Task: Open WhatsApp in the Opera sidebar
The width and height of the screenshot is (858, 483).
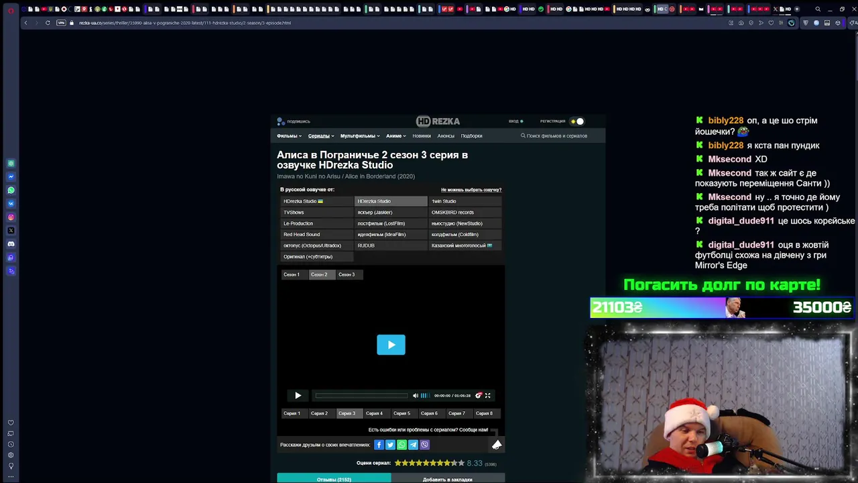Action: 11,191
